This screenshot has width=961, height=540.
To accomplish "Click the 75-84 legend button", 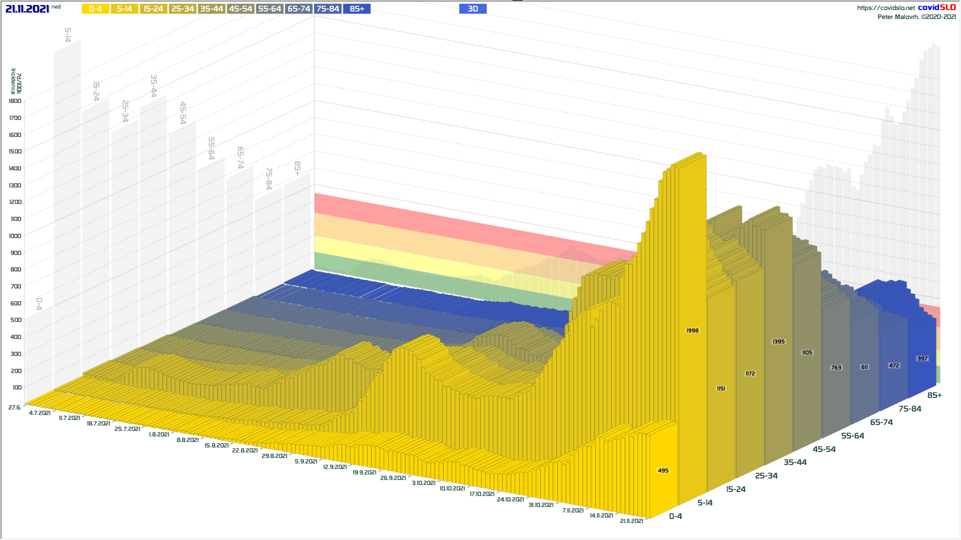I will (x=328, y=9).
